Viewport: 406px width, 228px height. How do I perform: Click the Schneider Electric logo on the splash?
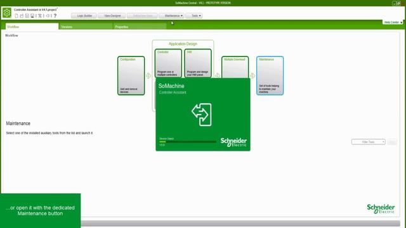tap(233, 142)
